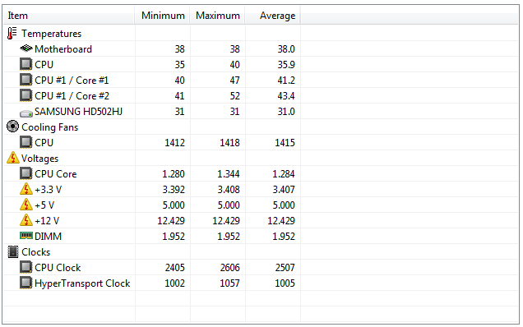Click the Voltages warning lightning icon
523x327 pixels.
(13, 158)
